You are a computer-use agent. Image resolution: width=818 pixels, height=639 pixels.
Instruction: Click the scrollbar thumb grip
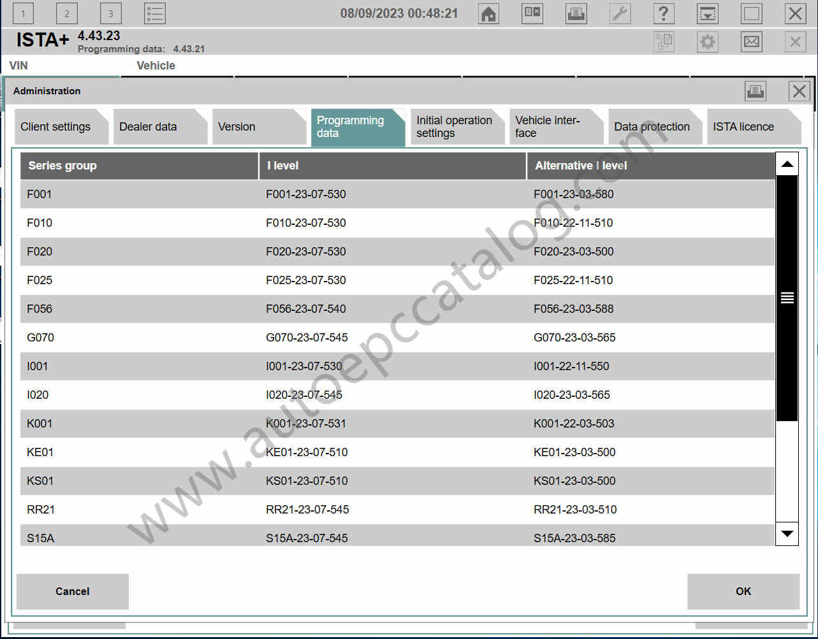pos(787,298)
